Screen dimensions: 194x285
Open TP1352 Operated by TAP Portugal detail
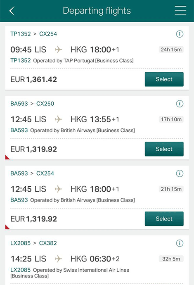click(72, 61)
